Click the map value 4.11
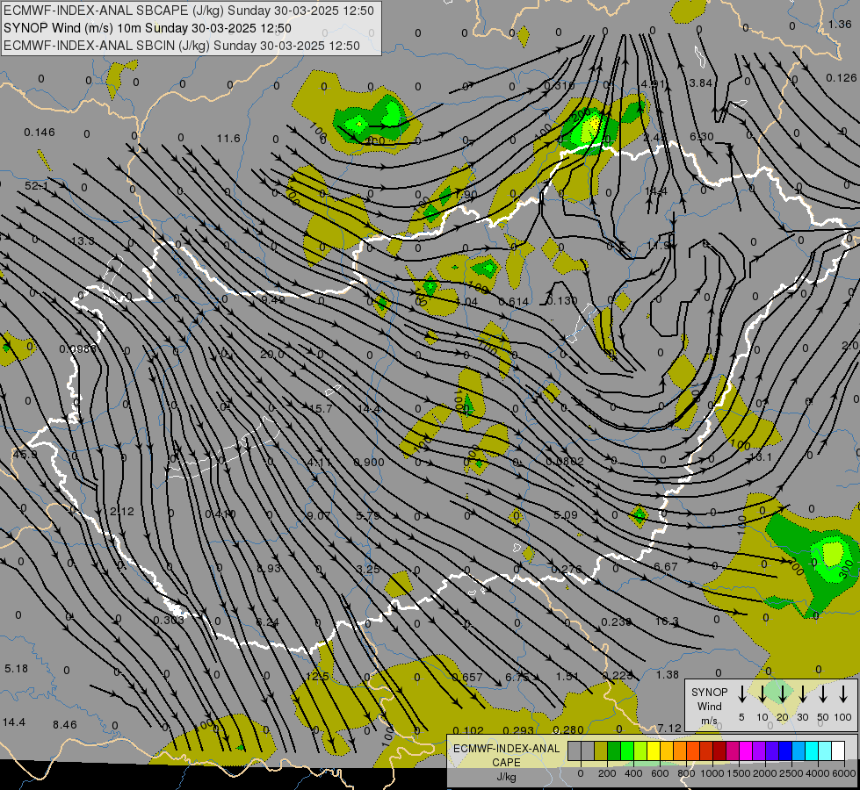This screenshot has height=790, width=860. pyautogui.click(x=319, y=463)
